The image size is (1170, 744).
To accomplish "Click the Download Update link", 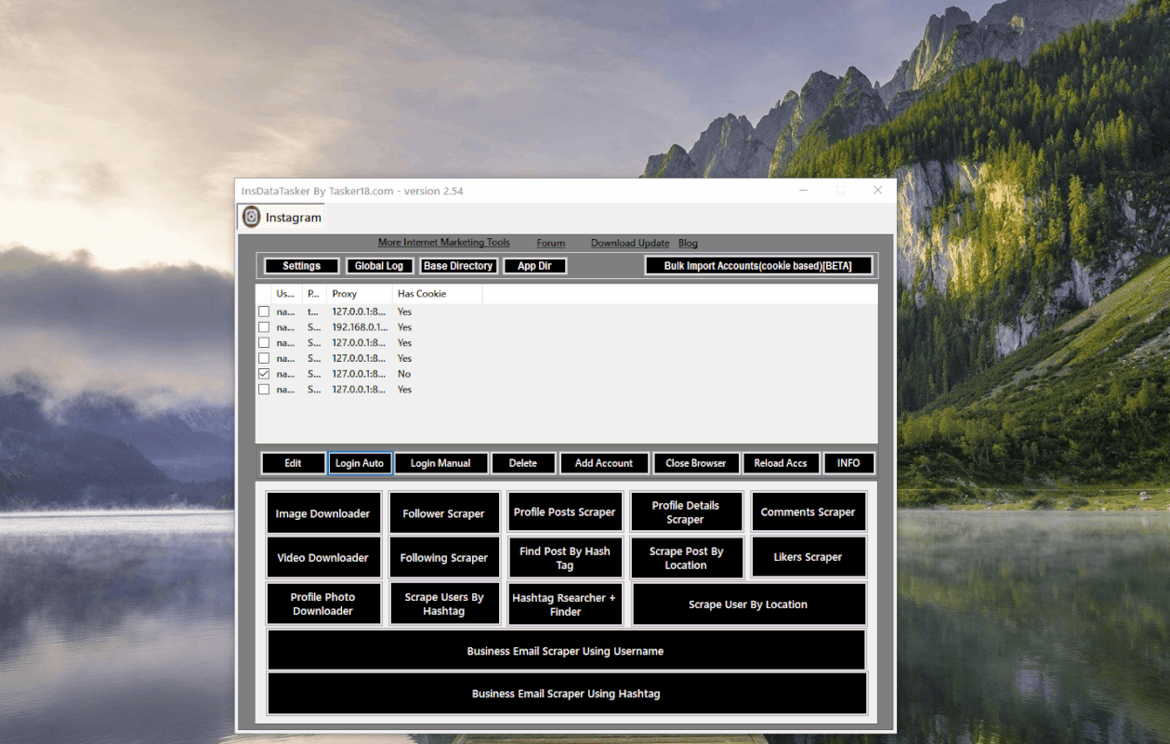I will point(630,243).
